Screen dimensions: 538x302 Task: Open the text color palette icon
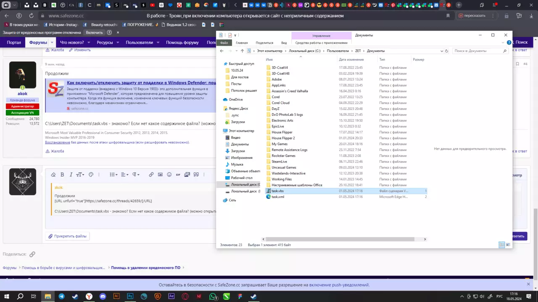tap(91, 174)
